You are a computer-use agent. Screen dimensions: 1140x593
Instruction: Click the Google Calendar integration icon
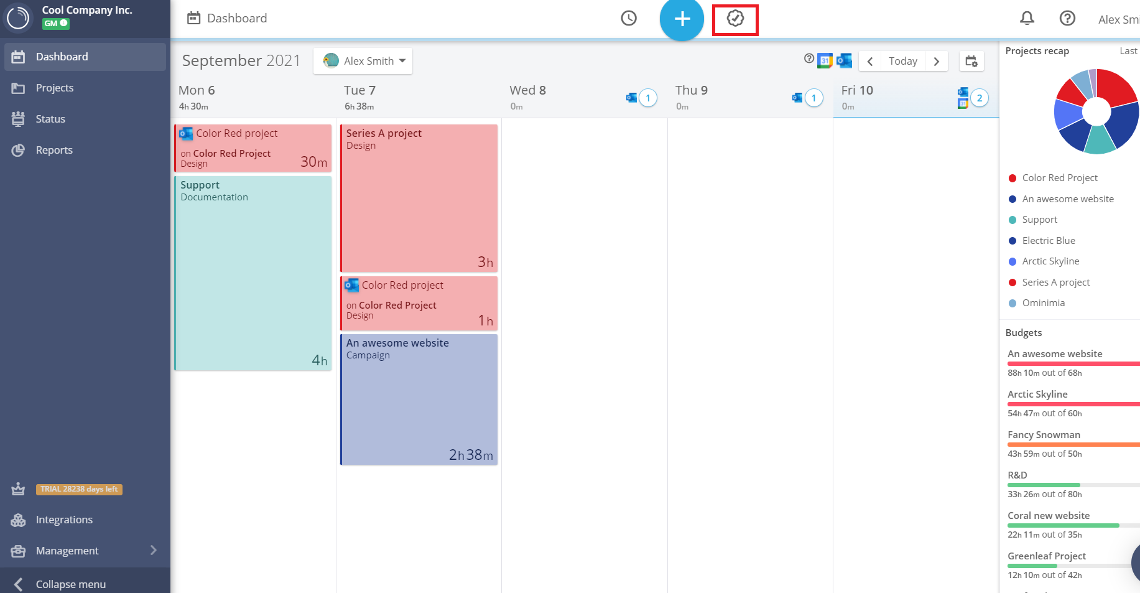(x=825, y=60)
